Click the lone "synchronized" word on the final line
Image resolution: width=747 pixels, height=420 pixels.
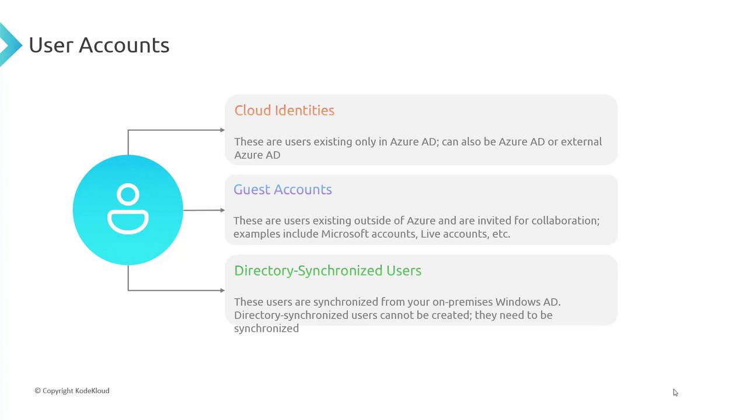(x=266, y=328)
